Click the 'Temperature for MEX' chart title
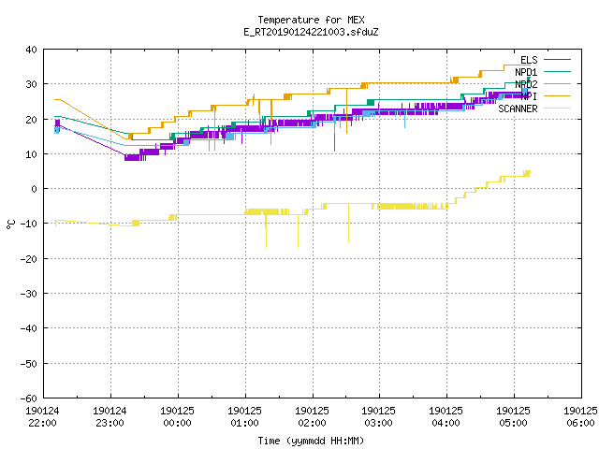The image size is (599, 449). [311, 20]
